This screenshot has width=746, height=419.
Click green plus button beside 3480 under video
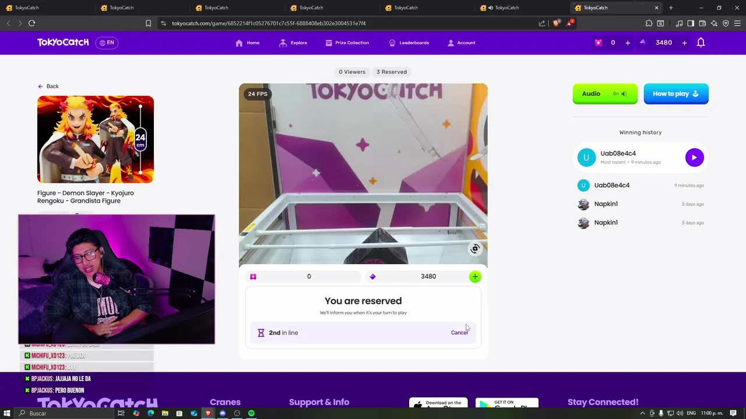(x=475, y=277)
